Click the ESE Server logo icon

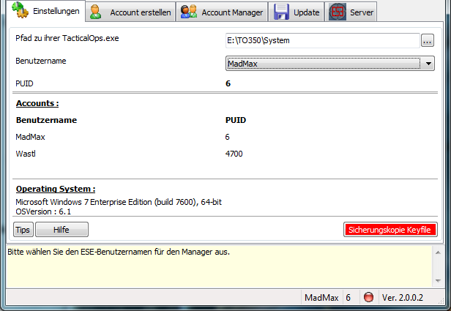tap(338, 12)
